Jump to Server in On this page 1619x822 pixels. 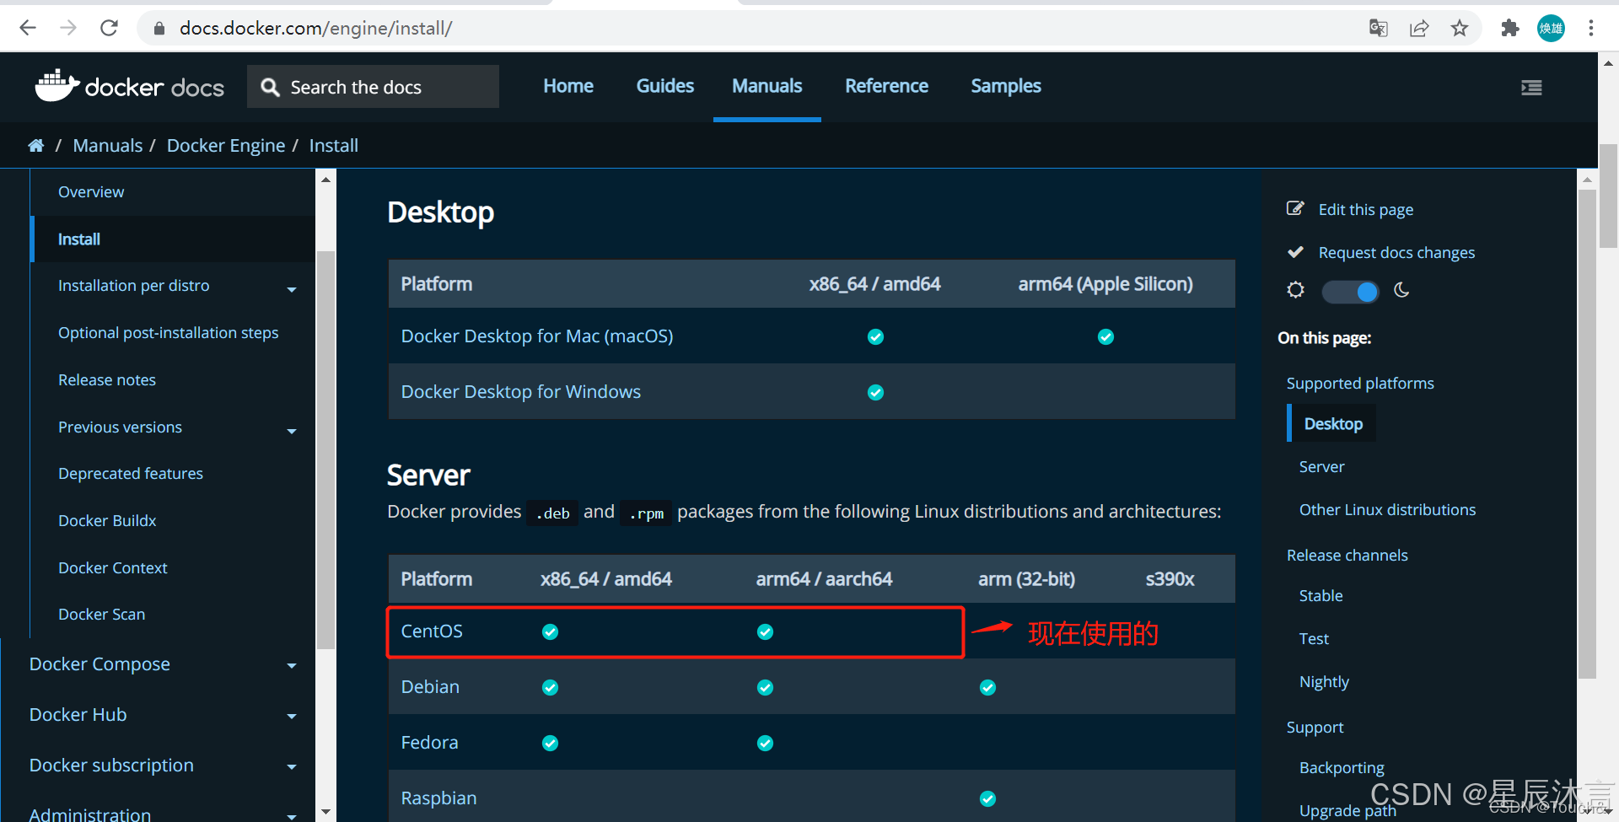pos(1321,467)
